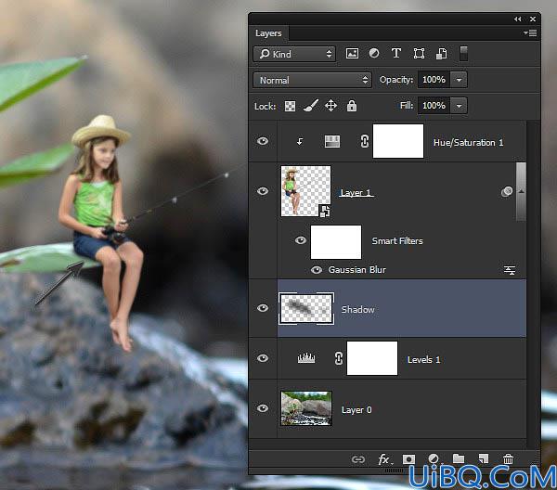Click the Levels 1 mask link icon
557x490 pixels.
click(x=339, y=358)
